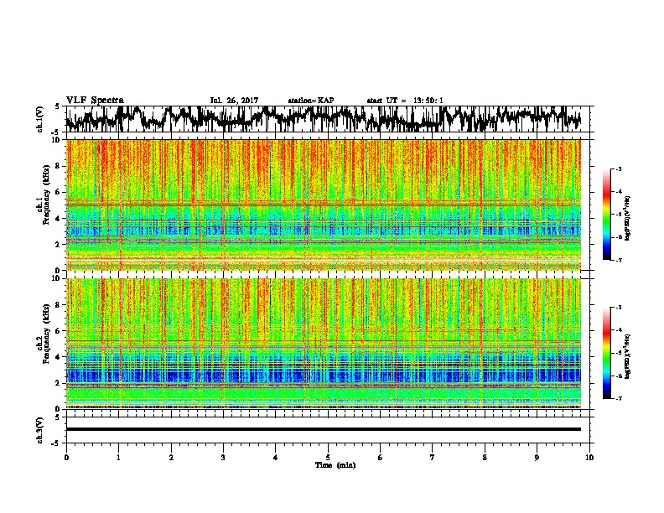Click the "9" tick on the time axis
Image resolution: width=664 pixels, height=513 pixels.
(x=537, y=458)
